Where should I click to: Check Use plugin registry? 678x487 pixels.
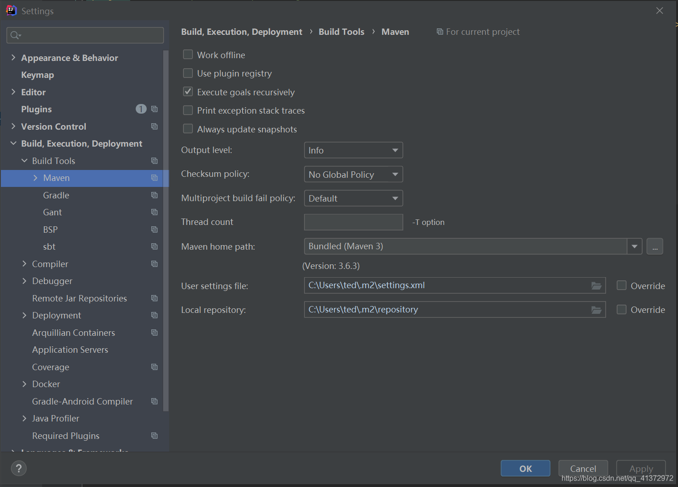pos(188,73)
